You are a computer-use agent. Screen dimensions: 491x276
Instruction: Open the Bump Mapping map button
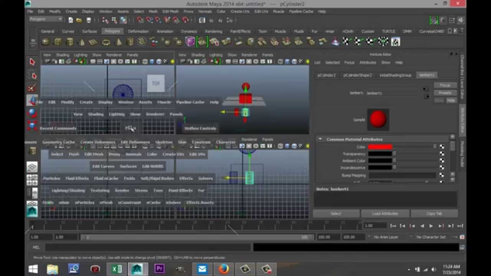442,175
